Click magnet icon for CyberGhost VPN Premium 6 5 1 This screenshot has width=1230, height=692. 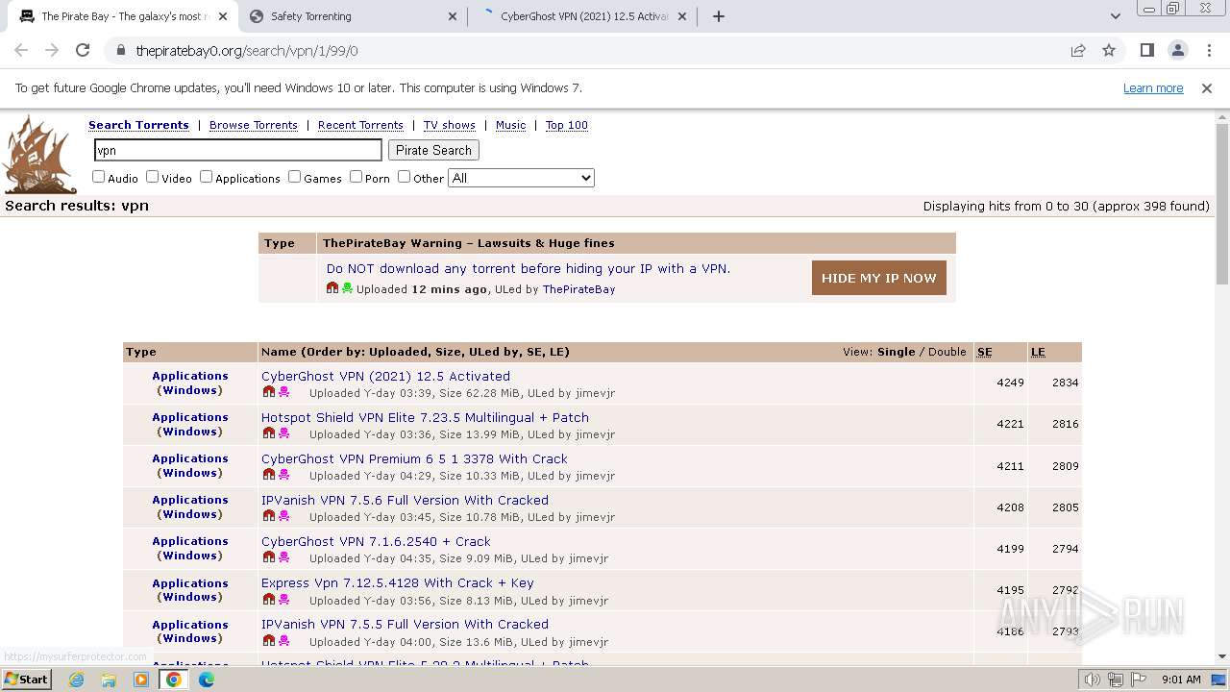point(269,475)
